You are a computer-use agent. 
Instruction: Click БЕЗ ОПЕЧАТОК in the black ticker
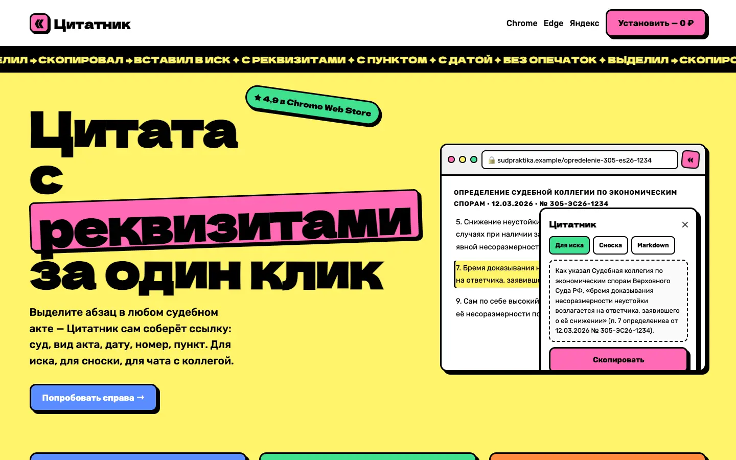click(550, 60)
